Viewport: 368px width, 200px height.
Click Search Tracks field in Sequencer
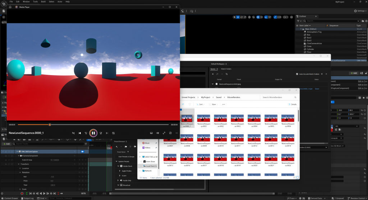click(48, 144)
